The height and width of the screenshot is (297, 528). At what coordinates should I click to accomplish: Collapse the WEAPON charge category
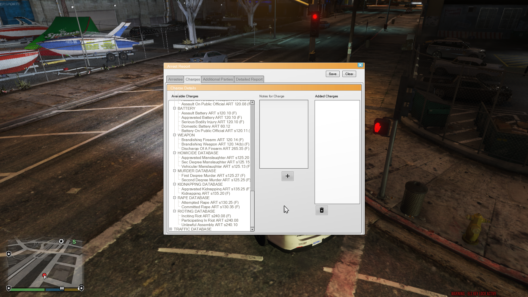174,135
